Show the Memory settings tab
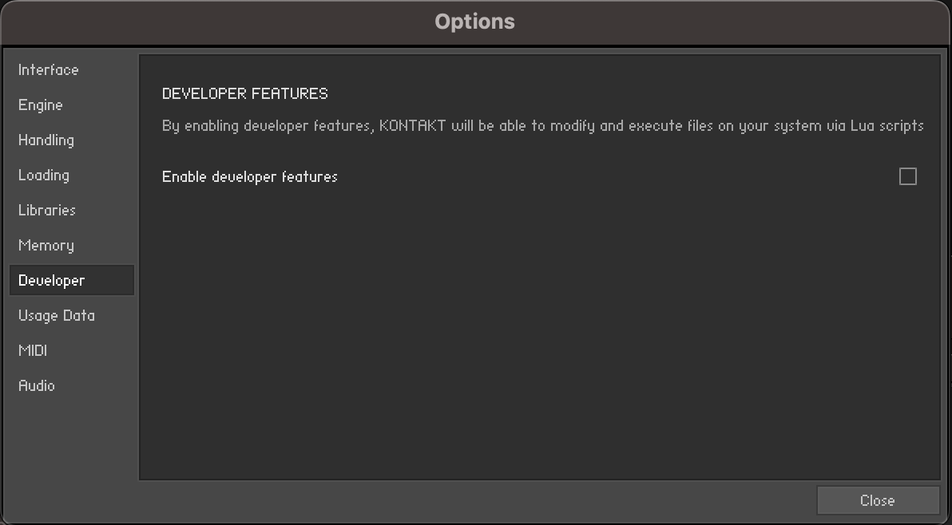The height and width of the screenshot is (525, 952). coord(46,246)
